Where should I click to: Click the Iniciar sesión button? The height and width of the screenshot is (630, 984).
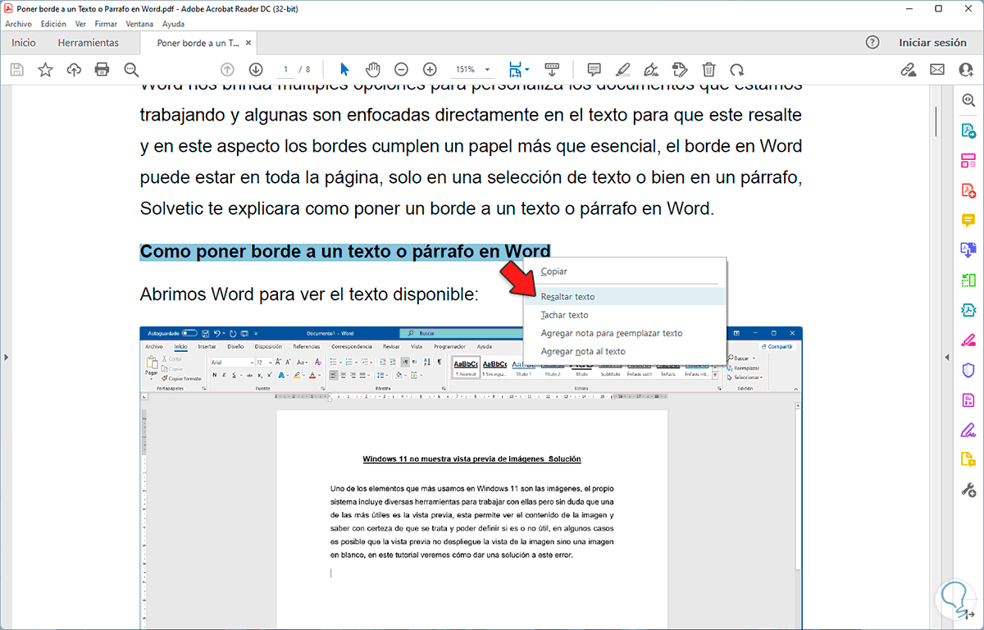point(932,43)
